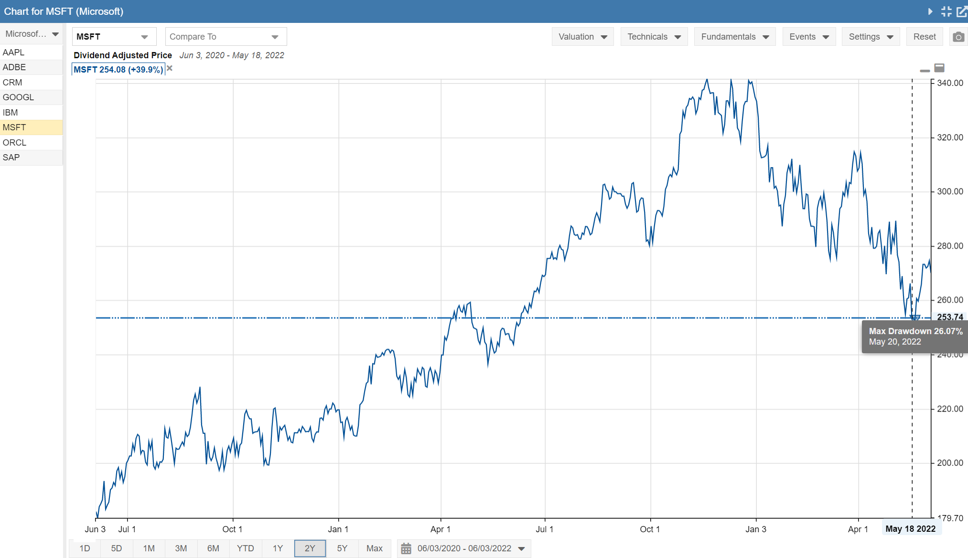
Task: Click the Max Drawdown 26.07% tooltip
Action: [x=915, y=337]
